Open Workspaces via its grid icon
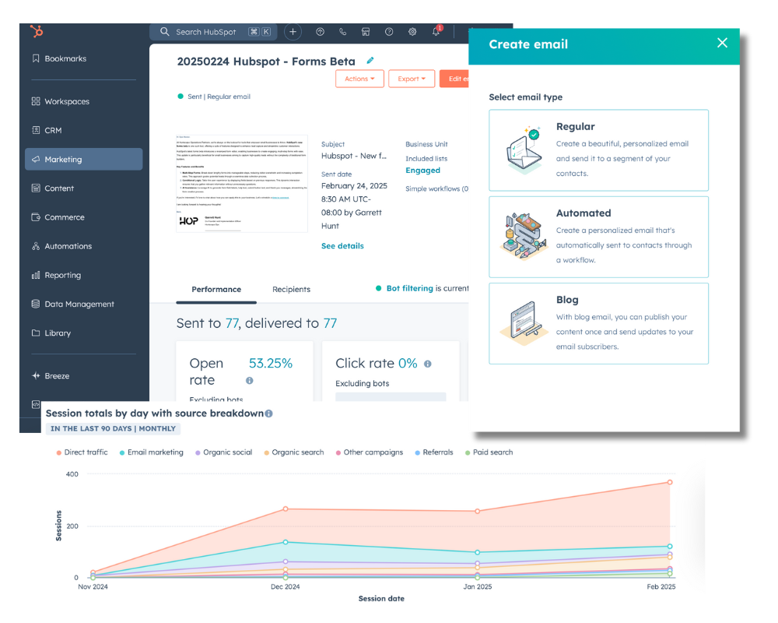 [x=36, y=101]
